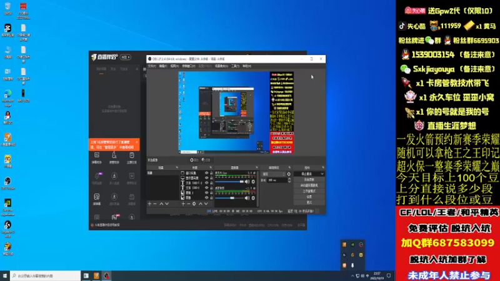Screen dimensions: 500x281
Task: Open the 工具(T) menu in OBS
Action: [x=236, y=66]
